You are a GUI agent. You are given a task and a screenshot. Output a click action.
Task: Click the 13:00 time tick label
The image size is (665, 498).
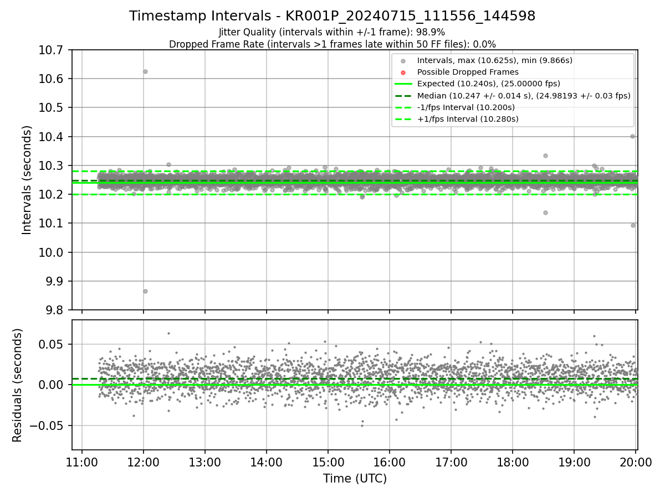pos(205,461)
